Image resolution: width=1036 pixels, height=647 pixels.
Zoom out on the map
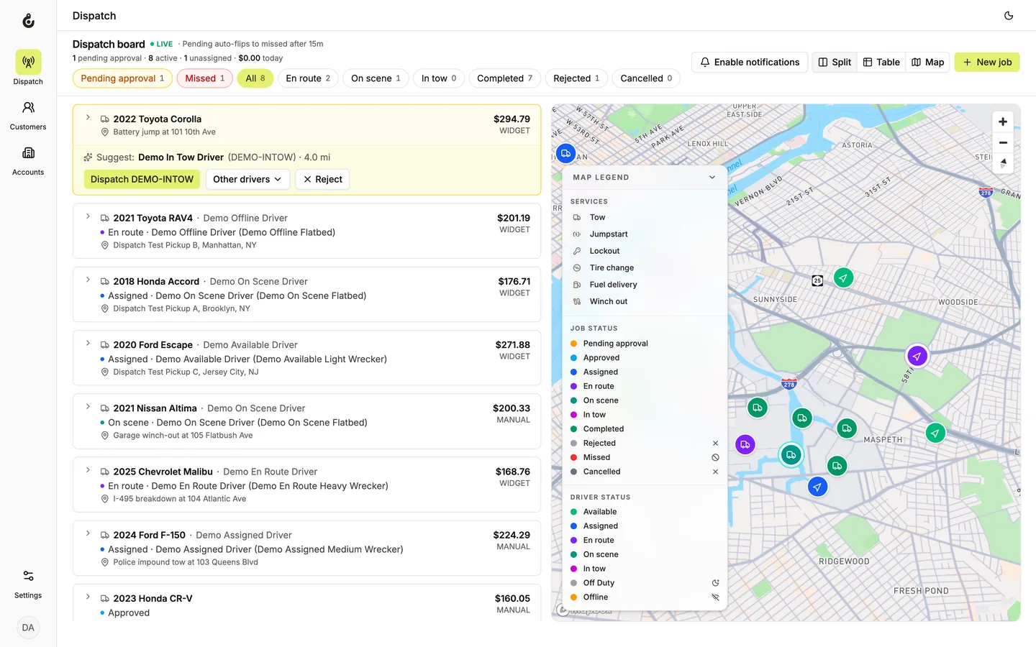pos(1003,143)
